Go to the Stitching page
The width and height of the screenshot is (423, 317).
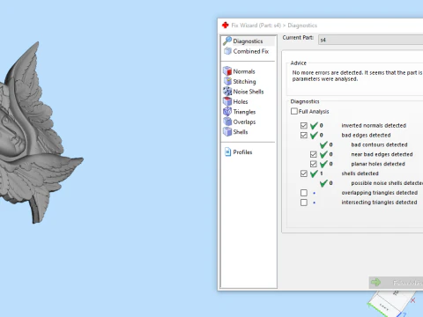244,81
